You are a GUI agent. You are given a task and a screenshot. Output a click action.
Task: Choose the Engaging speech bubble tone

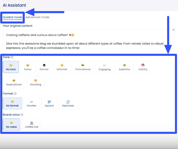(x=105, y=67)
